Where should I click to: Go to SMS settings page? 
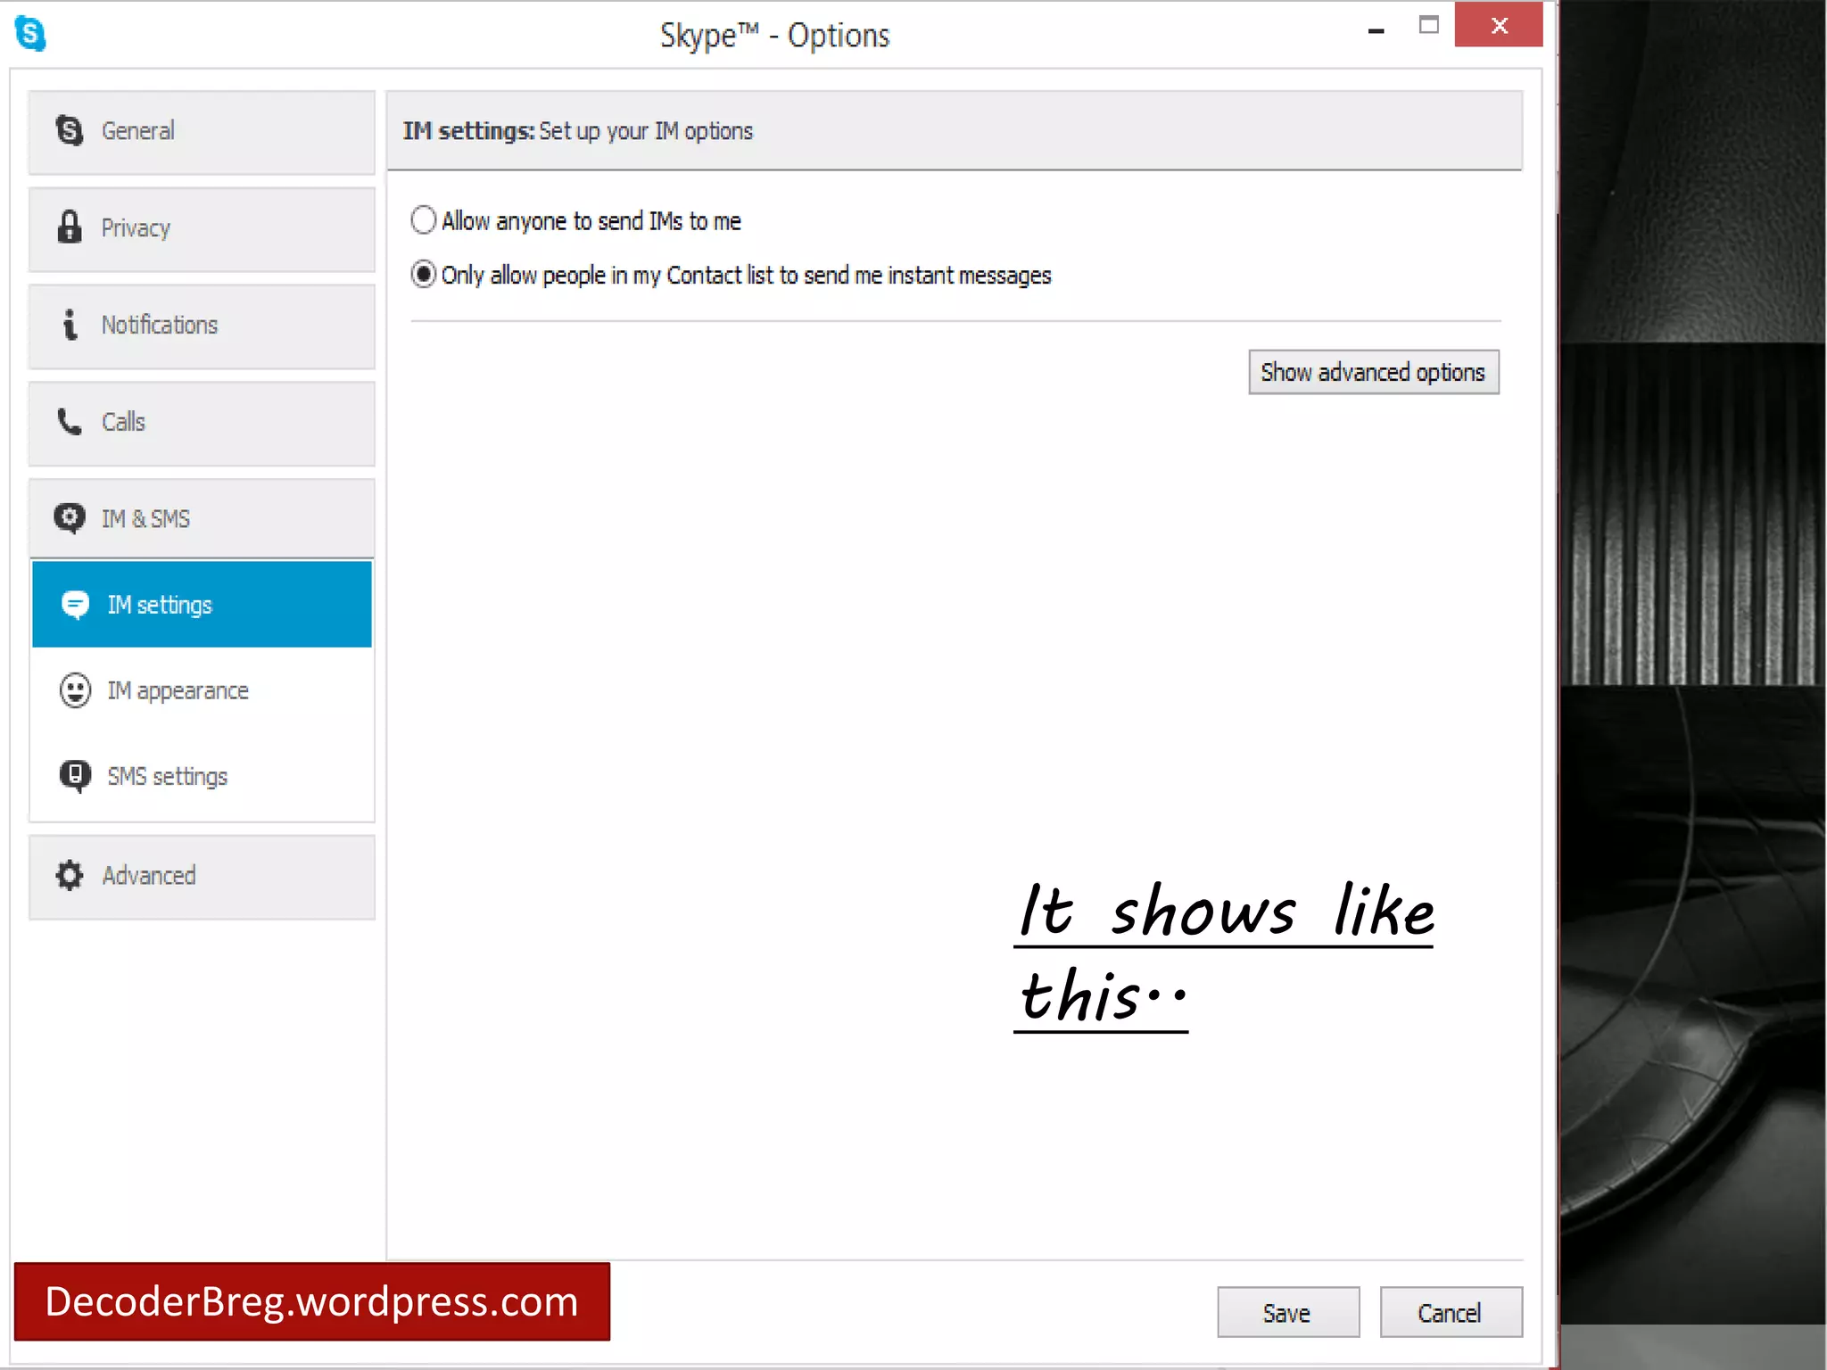point(202,776)
